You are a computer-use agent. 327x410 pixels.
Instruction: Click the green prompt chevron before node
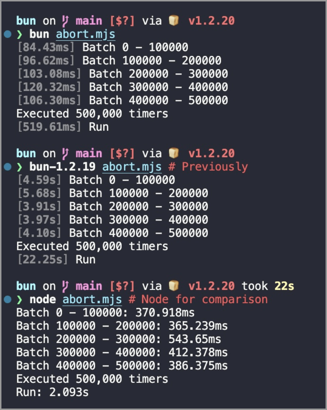(20, 300)
